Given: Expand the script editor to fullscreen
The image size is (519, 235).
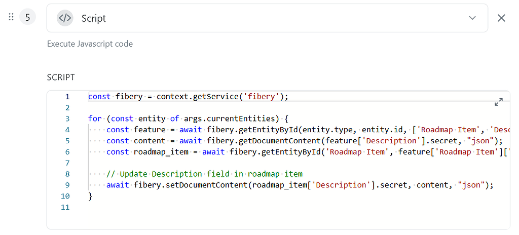Looking at the screenshot, I should click(x=498, y=102).
